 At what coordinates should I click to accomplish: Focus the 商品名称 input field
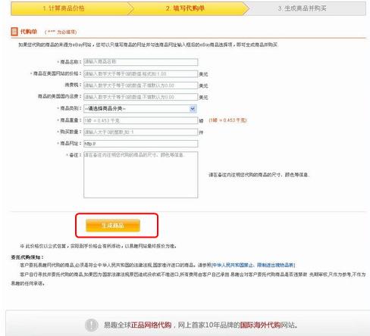141,62
